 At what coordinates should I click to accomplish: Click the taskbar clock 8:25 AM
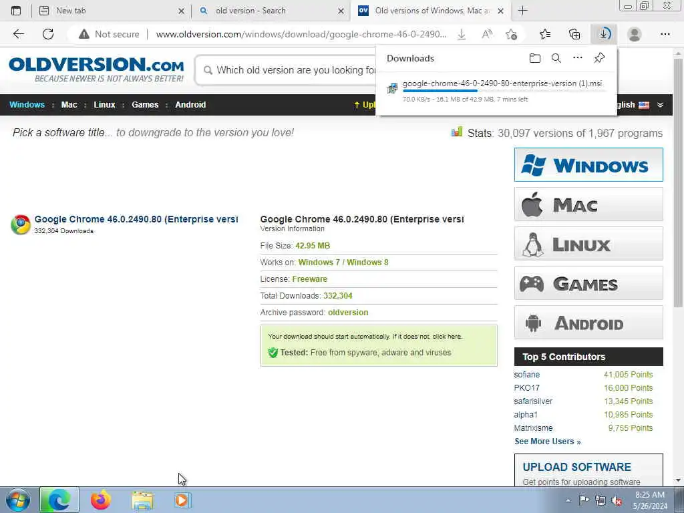[649, 495]
